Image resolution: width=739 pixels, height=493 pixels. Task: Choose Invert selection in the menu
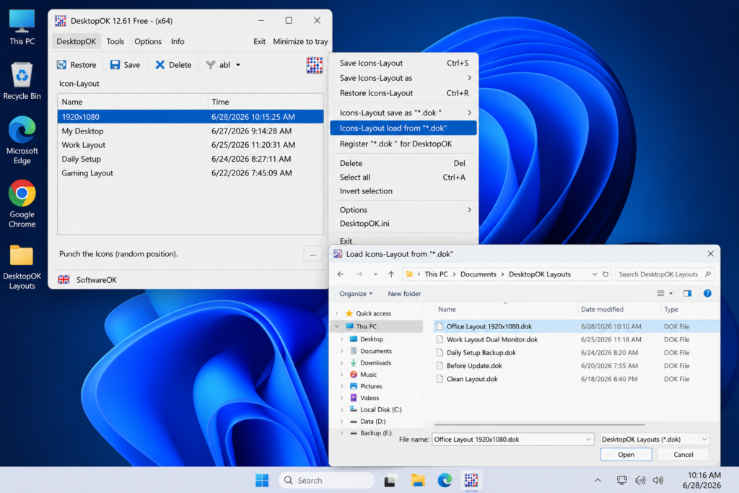(403, 191)
